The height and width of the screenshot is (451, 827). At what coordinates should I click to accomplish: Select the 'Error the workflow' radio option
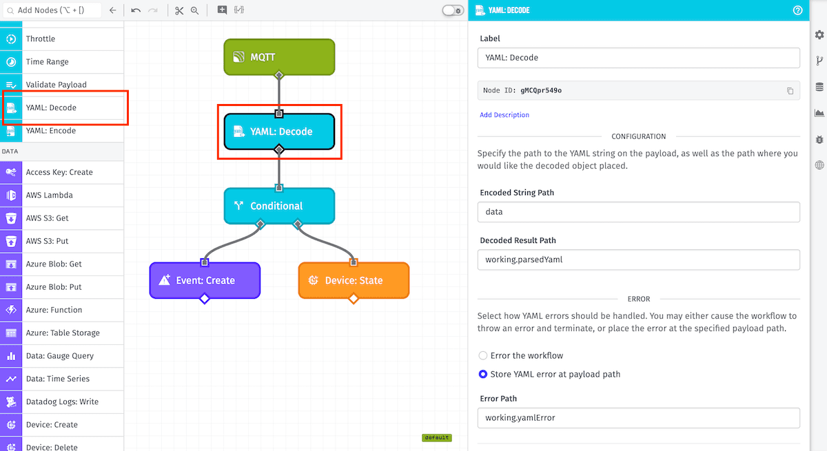483,355
